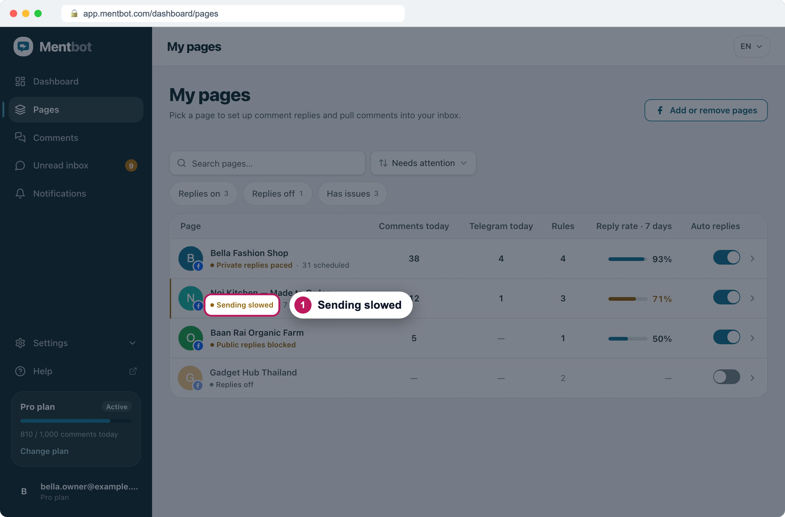Click the 93% reply rate bar
This screenshot has height=517, width=785.
click(627, 259)
